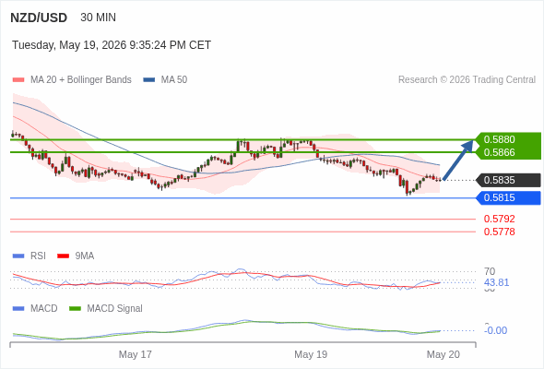Click the blue MACD legend swatch
The height and width of the screenshot is (369, 544).
[x=18, y=309]
